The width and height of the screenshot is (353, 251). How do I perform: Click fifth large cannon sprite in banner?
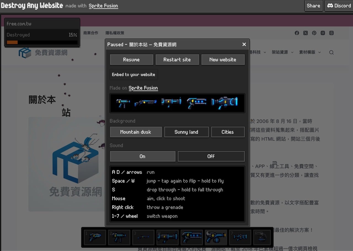tap(224, 103)
